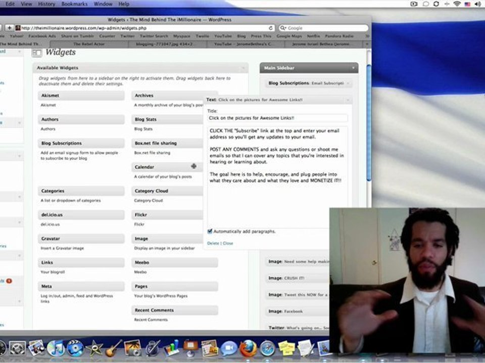Image resolution: width=485 pixels, height=363 pixels.
Task: Open the US flag input menu
Action: pos(467,4)
